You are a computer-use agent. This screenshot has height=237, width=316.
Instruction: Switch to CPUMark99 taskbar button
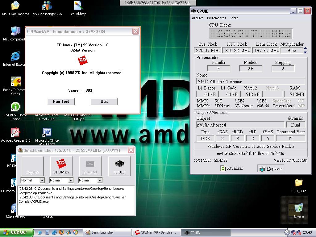[156, 232]
